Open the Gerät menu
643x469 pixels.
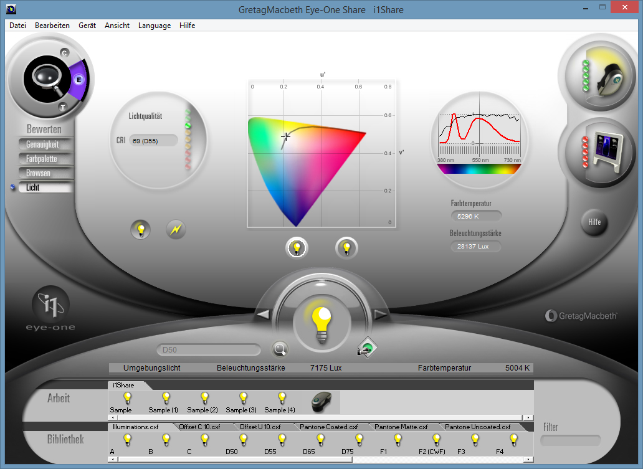coord(87,26)
